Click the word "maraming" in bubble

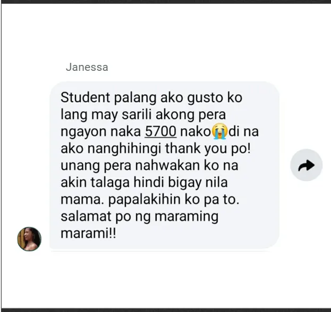(x=186, y=217)
